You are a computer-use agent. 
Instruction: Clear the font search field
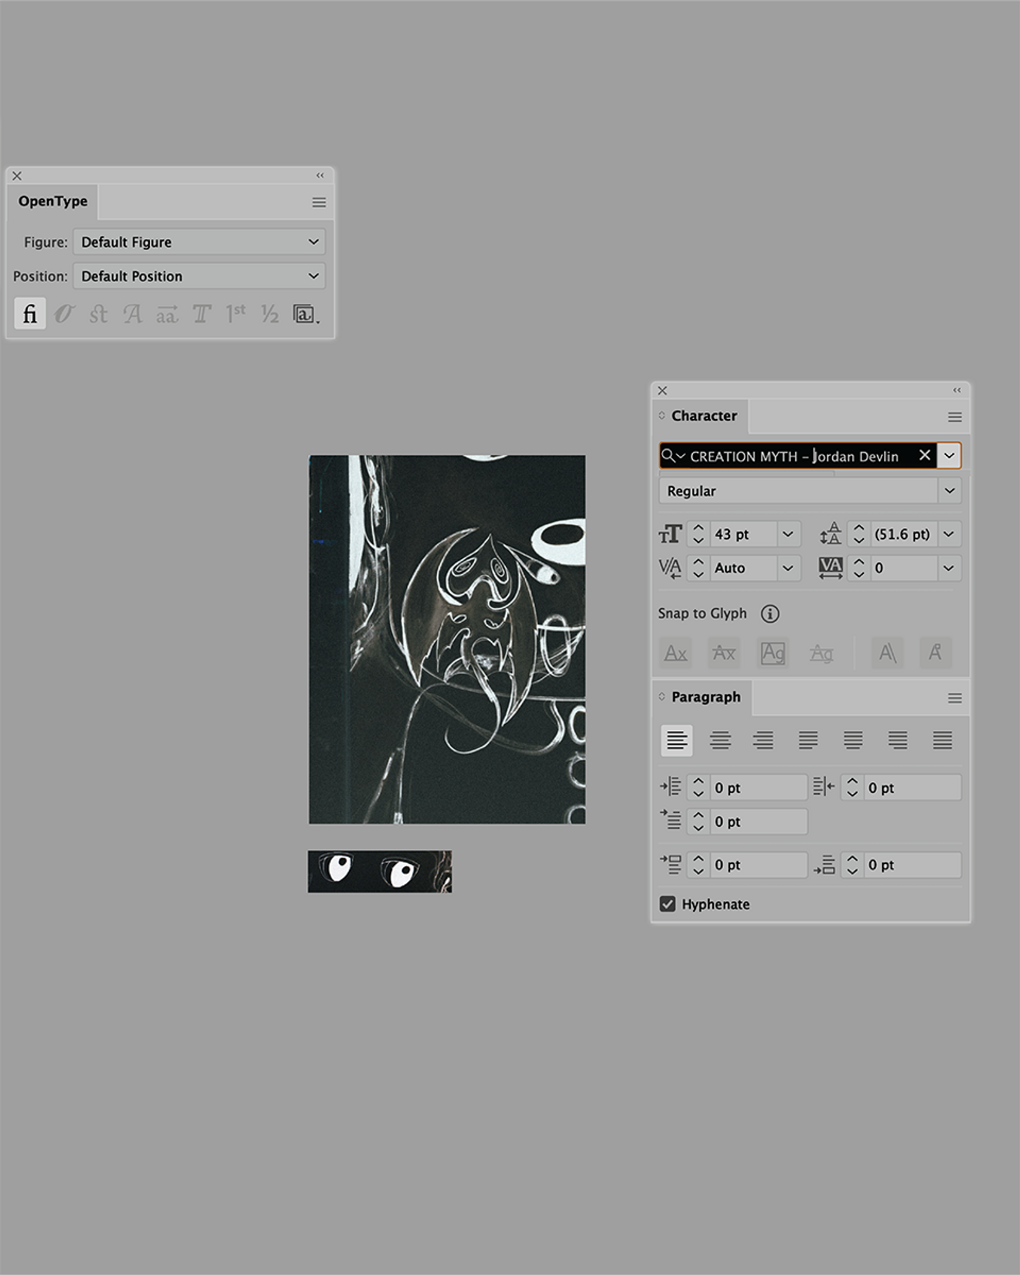click(925, 455)
